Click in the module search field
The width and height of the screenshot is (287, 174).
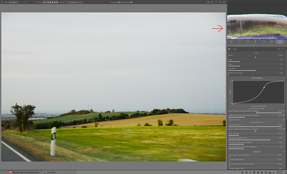point(255,45)
